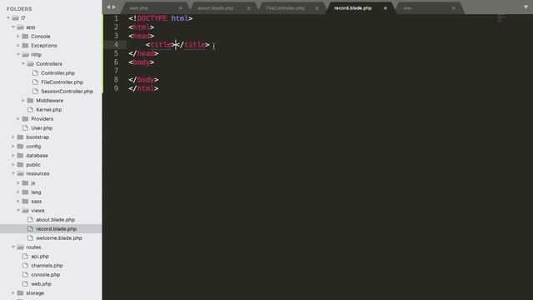Click the opening body tag line
This screenshot has width=533, height=300.
(142, 62)
